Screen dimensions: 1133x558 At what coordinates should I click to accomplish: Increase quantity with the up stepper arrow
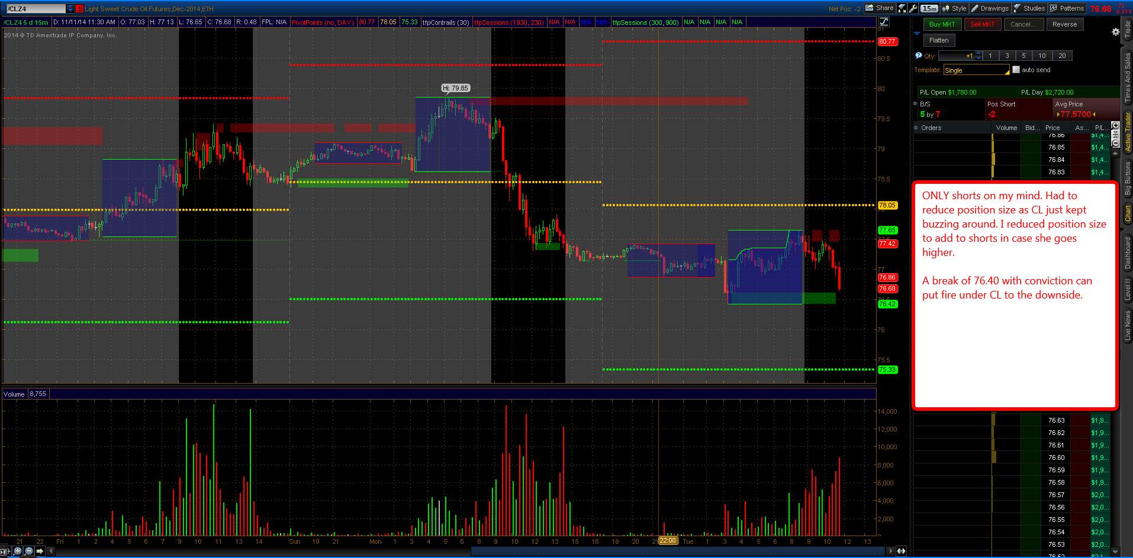click(x=978, y=53)
